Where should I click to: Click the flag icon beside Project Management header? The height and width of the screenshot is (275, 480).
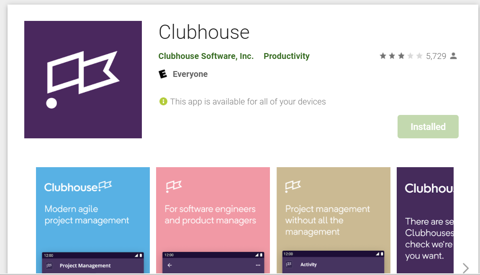click(49, 265)
